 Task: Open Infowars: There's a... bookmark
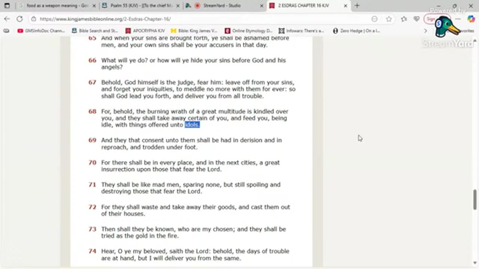[301, 31]
